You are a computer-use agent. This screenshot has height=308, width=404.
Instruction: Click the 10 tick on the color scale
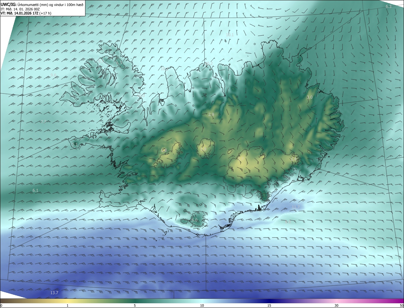(x=202, y=306)
